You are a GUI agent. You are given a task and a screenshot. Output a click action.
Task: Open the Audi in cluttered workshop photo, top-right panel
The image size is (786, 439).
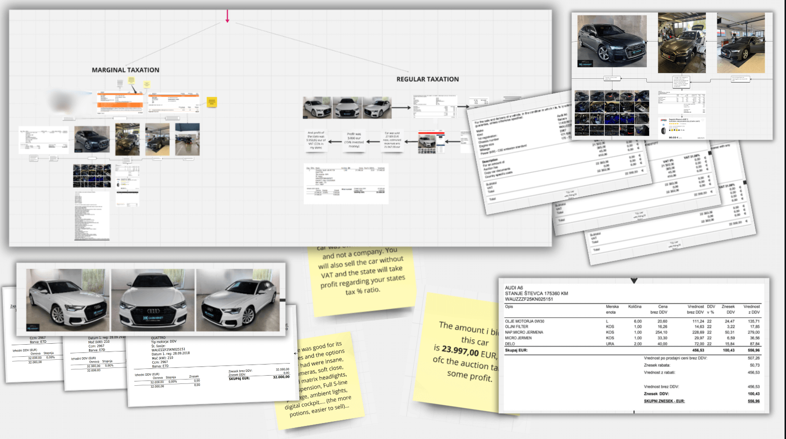point(682,43)
